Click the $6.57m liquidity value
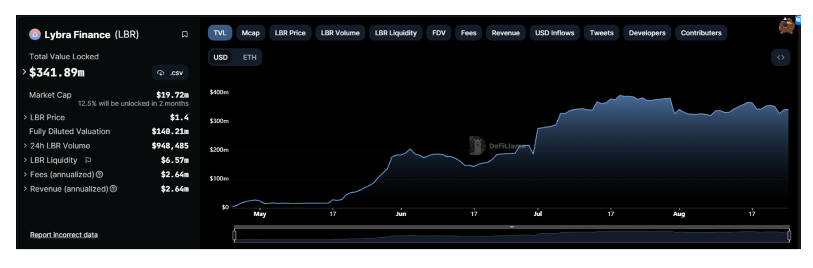Image resolution: width=813 pixels, height=268 pixels. [x=174, y=160]
